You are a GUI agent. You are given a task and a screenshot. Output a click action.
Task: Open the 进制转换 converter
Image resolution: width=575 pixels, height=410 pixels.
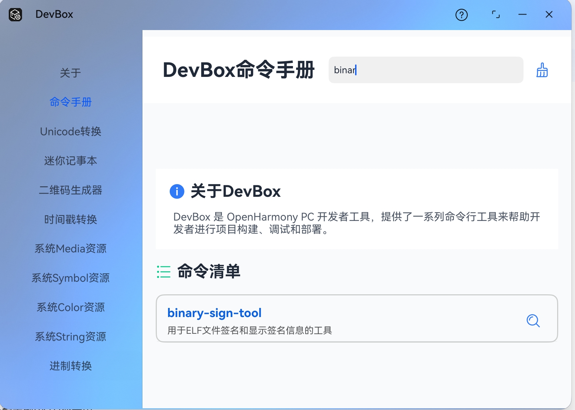click(x=70, y=366)
